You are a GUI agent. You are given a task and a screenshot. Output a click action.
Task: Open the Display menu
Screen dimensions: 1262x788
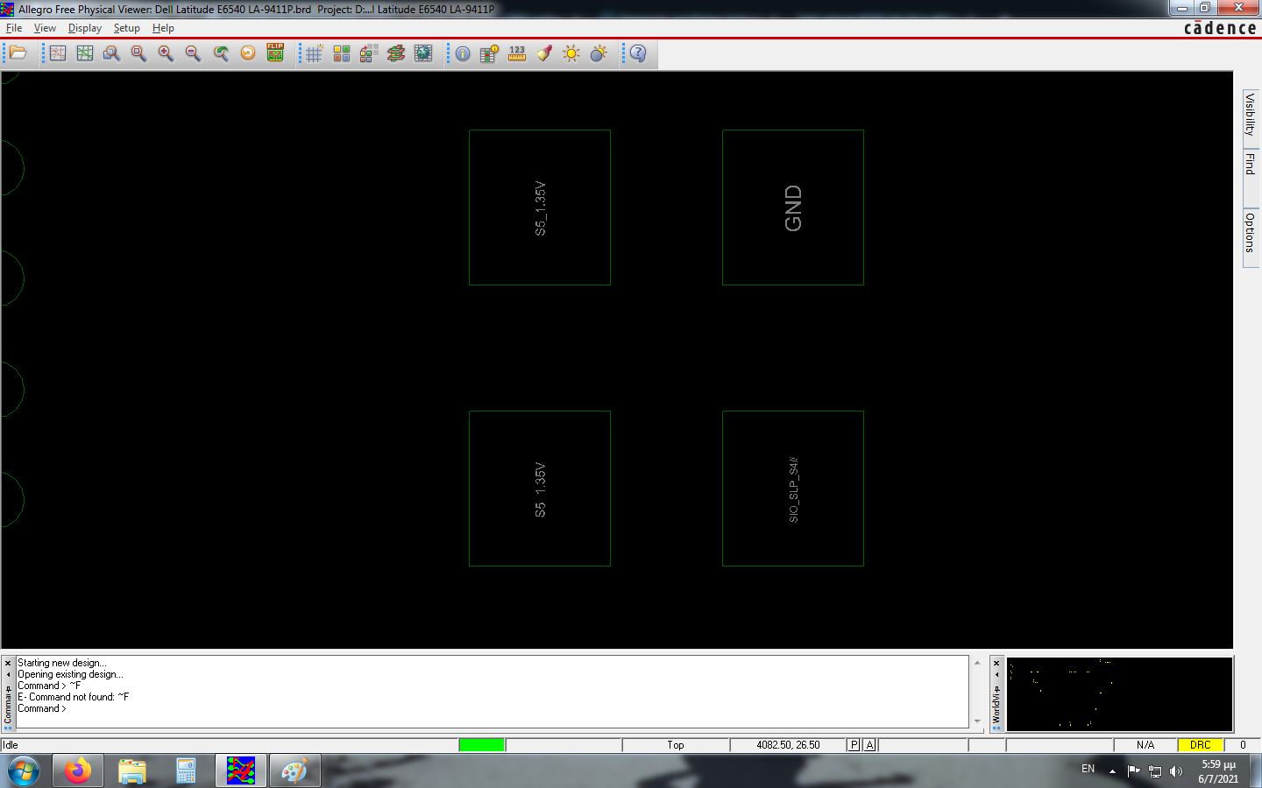85,28
